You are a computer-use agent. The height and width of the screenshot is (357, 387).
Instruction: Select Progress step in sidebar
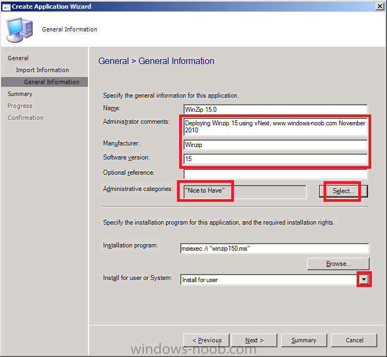pos(20,106)
